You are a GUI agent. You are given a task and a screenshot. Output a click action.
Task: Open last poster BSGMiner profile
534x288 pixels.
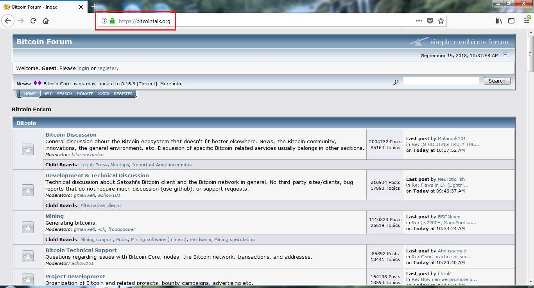[x=449, y=217]
